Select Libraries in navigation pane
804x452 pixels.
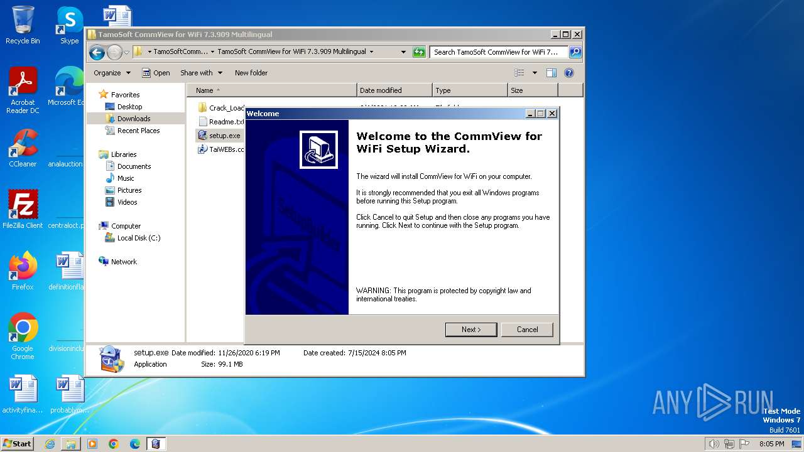(117, 154)
